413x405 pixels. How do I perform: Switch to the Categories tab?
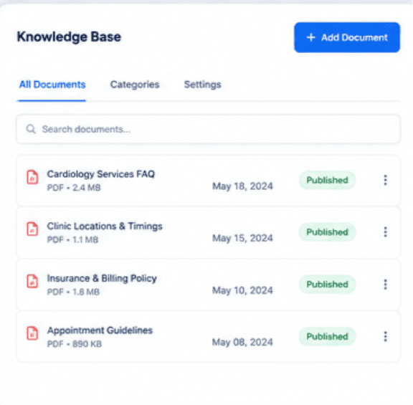coord(135,85)
